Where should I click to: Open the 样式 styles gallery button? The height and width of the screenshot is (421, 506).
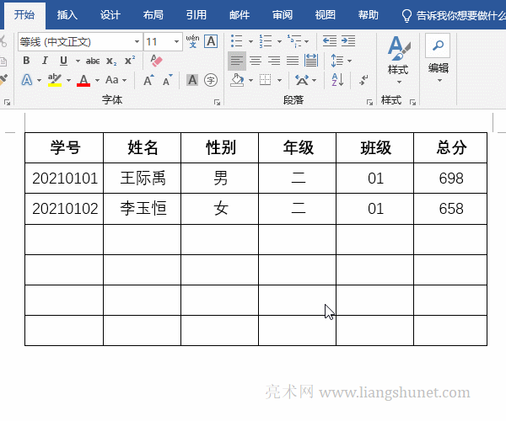coord(397,59)
